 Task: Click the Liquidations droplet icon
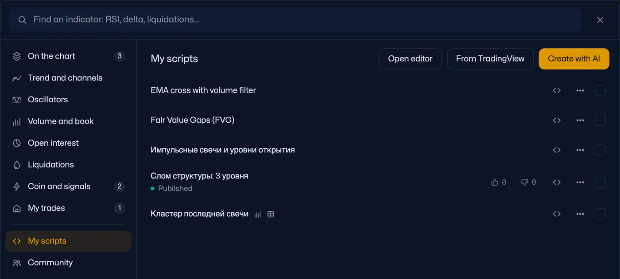(x=17, y=165)
